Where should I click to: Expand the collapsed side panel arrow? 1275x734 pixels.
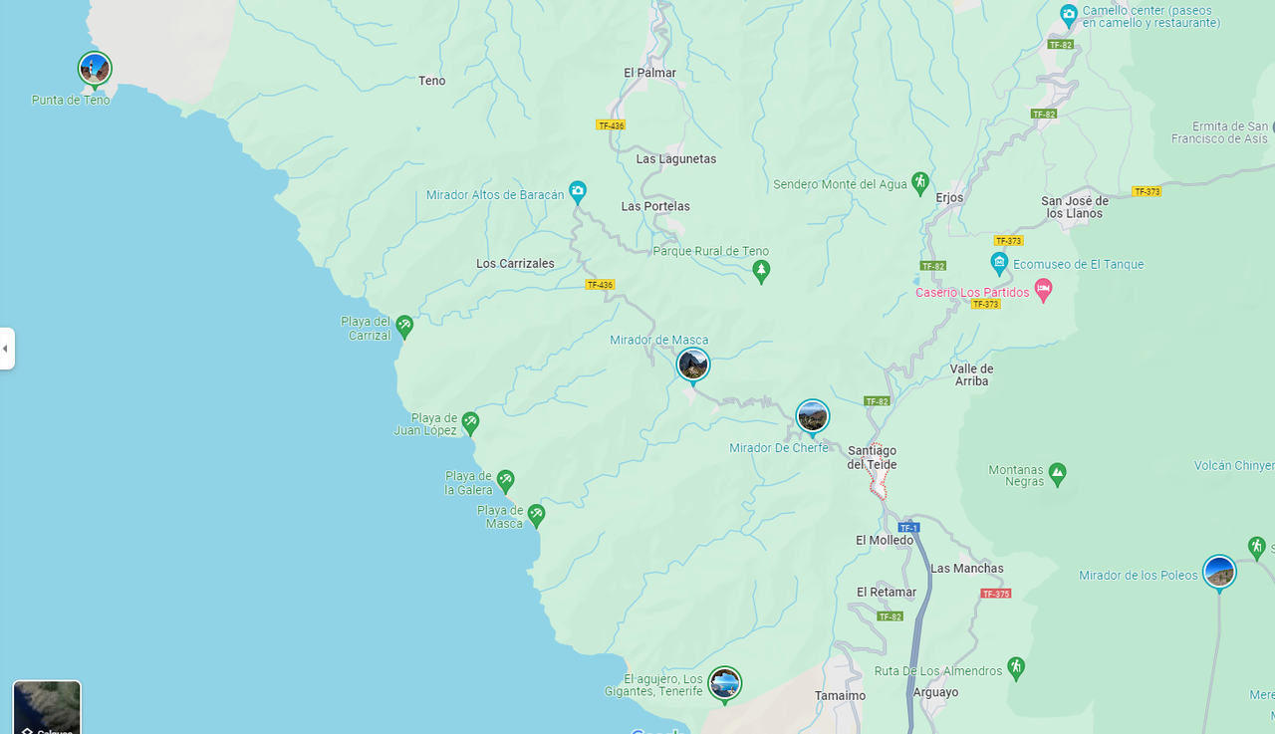pyautogui.click(x=6, y=349)
